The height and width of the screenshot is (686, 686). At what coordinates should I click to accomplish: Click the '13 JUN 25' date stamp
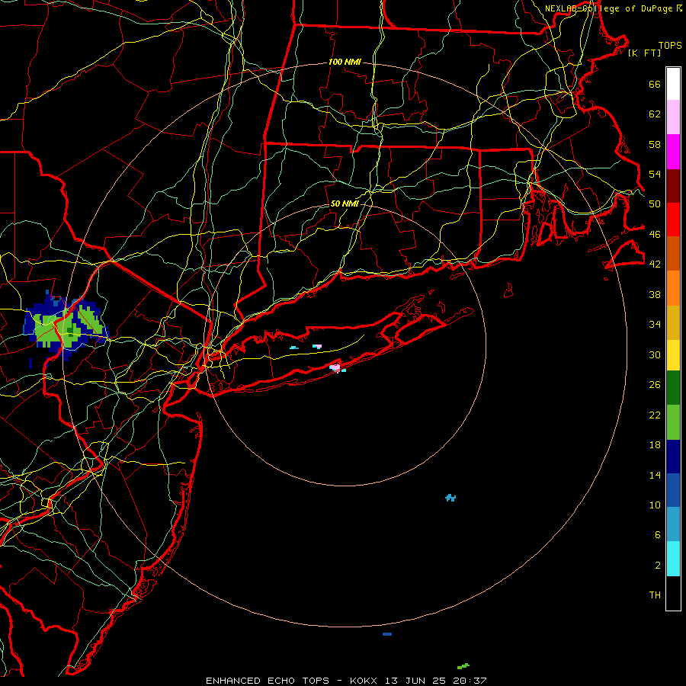pos(415,681)
